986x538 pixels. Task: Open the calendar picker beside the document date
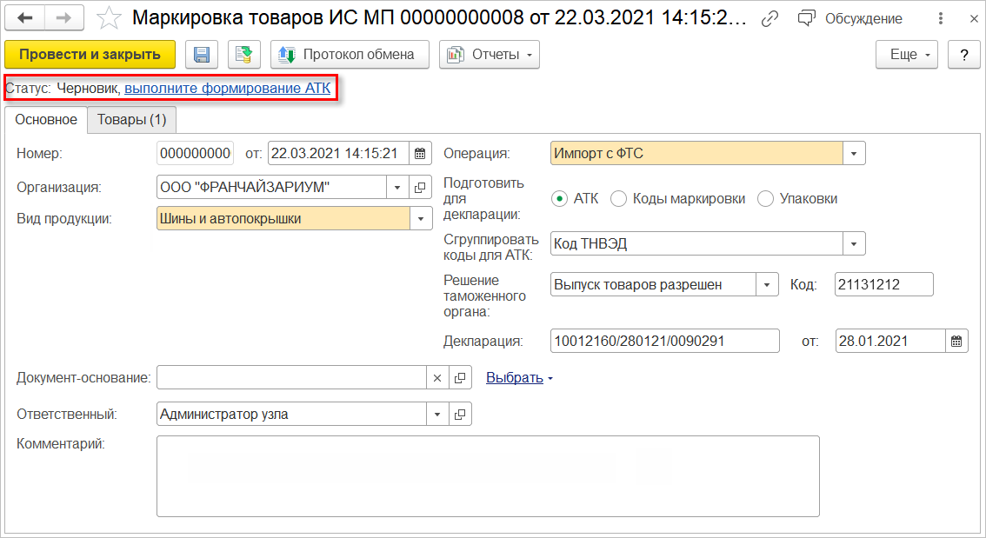click(420, 153)
